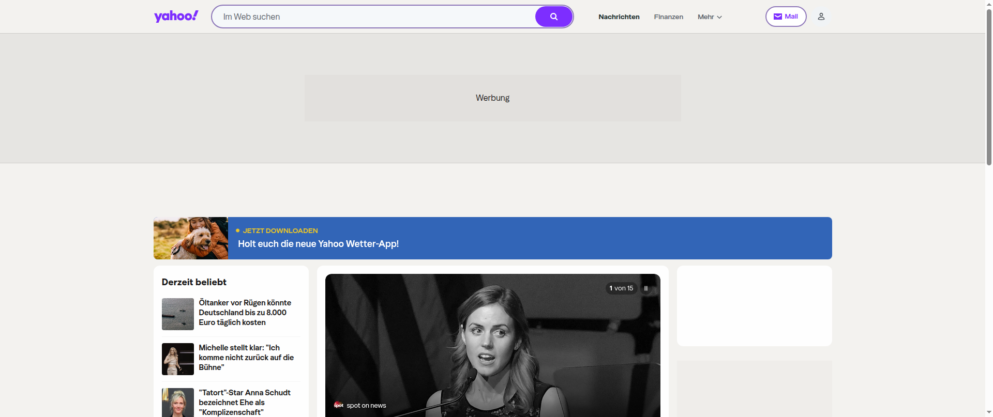
Task: Open the user profile icon
Action: point(821,17)
